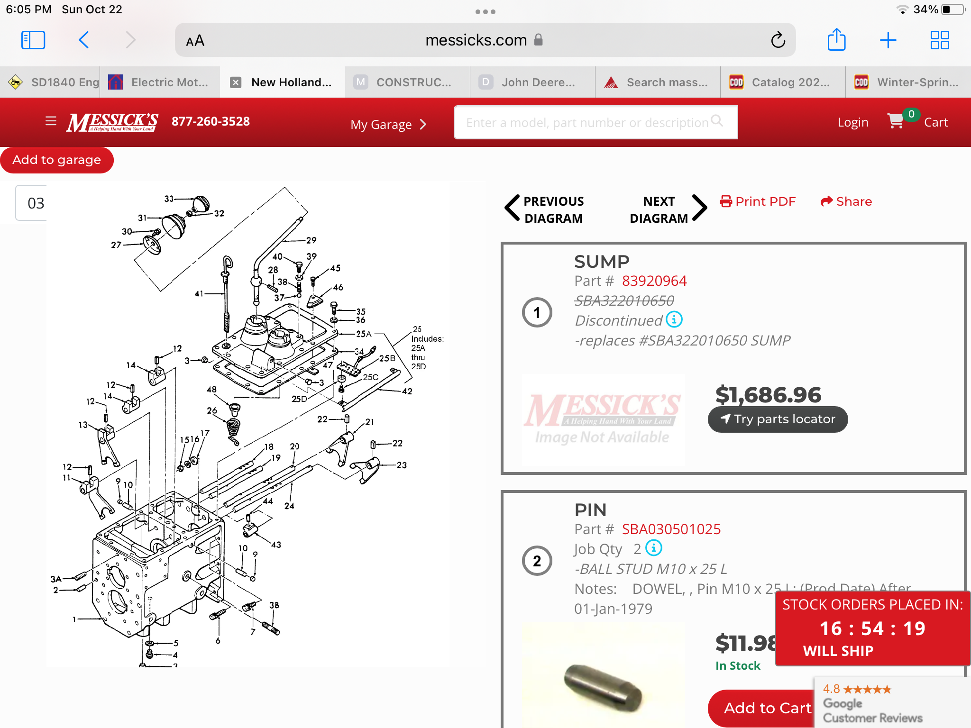
Task: Click the PIN part title
Action: point(590,510)
